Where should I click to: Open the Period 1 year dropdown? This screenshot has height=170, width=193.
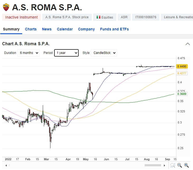click(x=66, y=53)
